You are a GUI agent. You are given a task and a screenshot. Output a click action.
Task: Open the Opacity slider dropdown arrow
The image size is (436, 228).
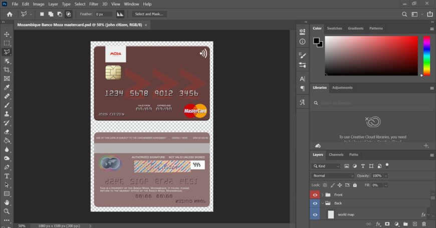click(x=386, y=176)
